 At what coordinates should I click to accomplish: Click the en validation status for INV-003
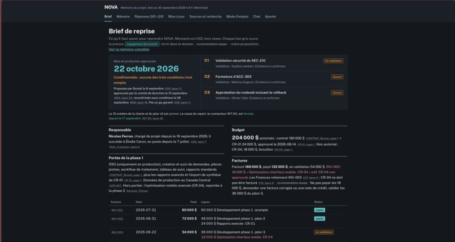(324, 232)
